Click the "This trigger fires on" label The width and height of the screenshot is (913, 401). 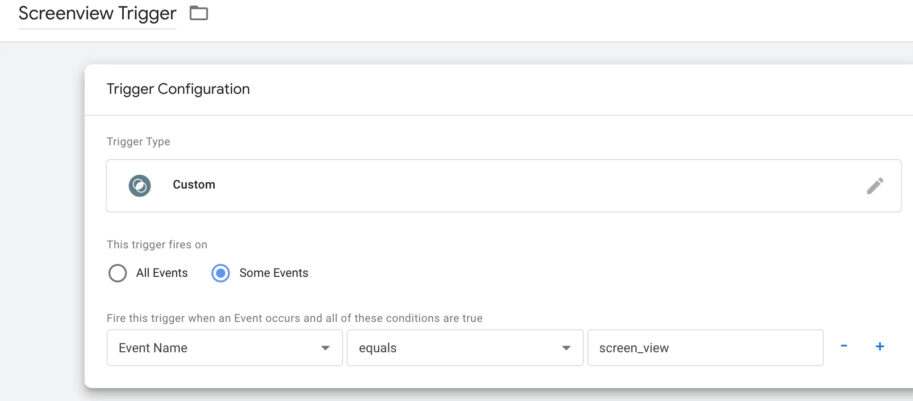tap(157, 245)
